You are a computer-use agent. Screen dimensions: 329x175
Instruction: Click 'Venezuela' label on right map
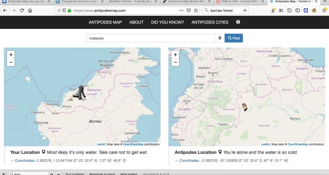pyautogui.click(x=265, y=51)
